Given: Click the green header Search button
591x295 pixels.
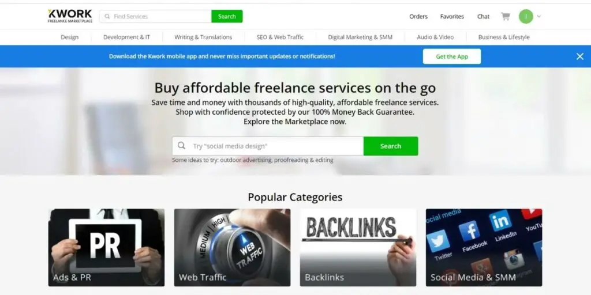Looking at the screenshot, I should click(227, 17).
